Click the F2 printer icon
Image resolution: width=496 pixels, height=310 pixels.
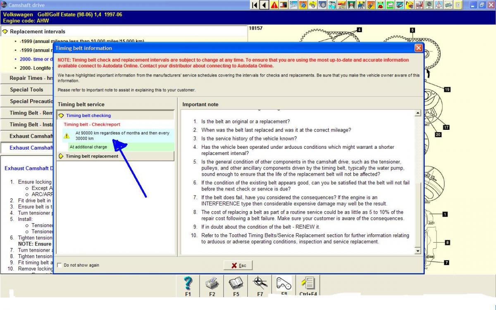tap(212, 284)
